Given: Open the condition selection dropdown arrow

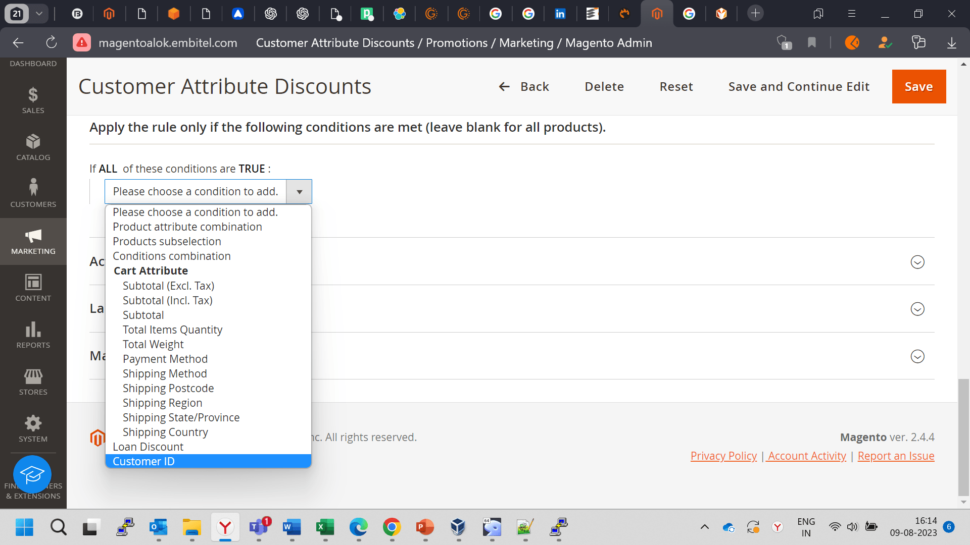Looking at the screenshot, I should click(x=299, y=191).
